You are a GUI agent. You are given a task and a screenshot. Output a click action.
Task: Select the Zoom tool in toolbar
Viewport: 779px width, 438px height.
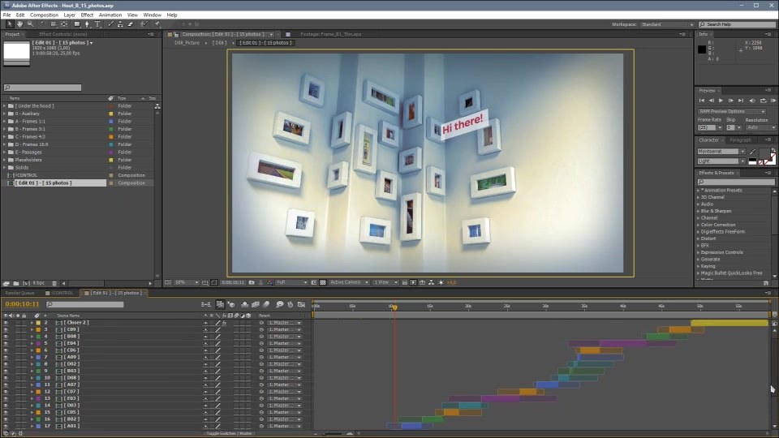(31, 24)
